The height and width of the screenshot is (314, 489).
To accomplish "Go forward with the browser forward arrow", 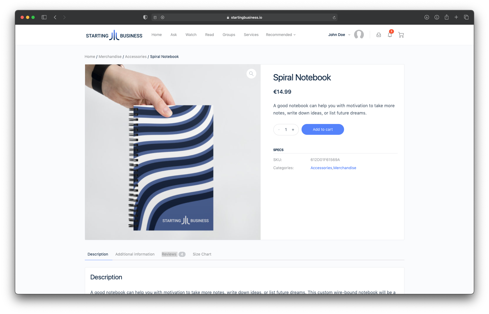I will pyautogui.click(x=64, y=17).
